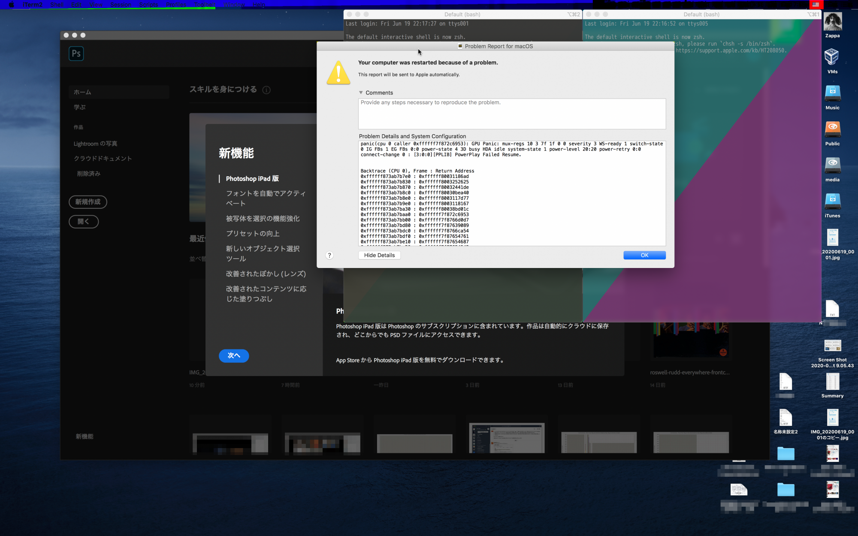This screenshot has height=536, width=858.
Task: Select the TXT file icon on desktop
Action: pyautogui.click(x=832, y=309)
